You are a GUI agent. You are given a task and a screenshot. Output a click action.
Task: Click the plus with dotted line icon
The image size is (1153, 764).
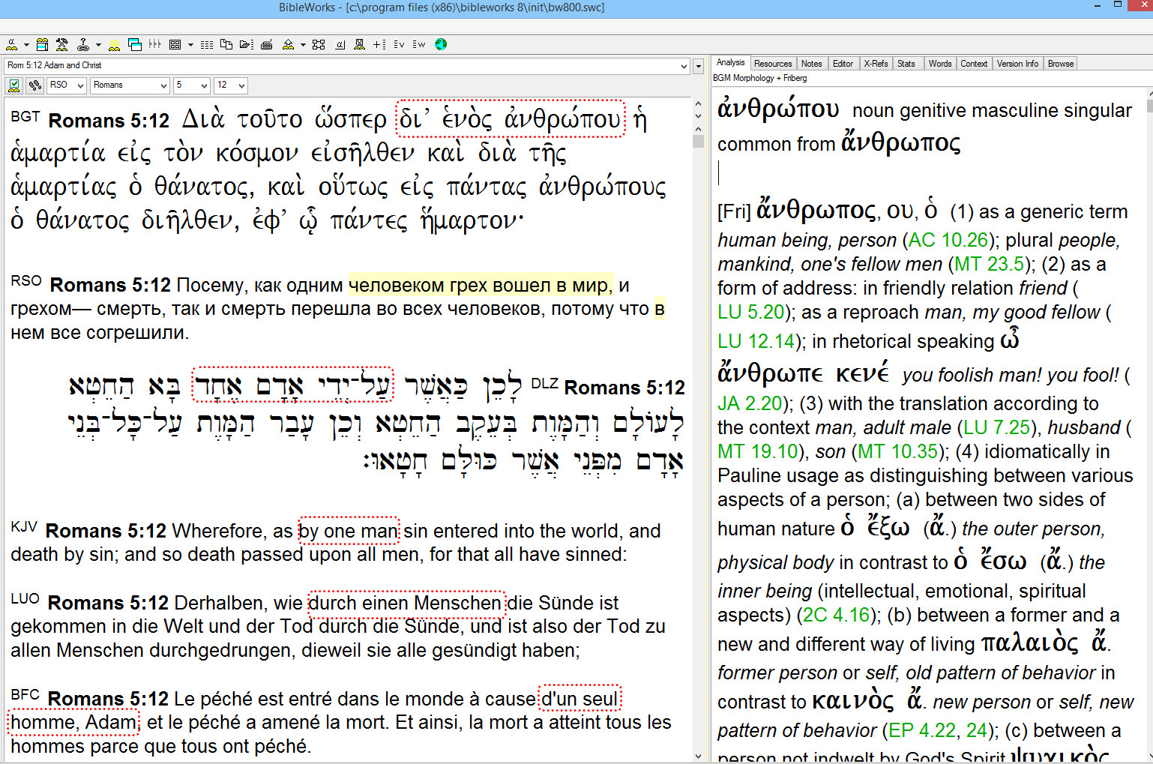(379, 44)
